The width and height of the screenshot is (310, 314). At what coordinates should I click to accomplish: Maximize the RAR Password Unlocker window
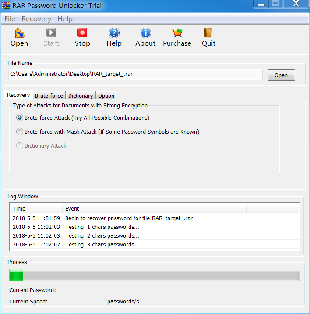(x=275, y=4)
